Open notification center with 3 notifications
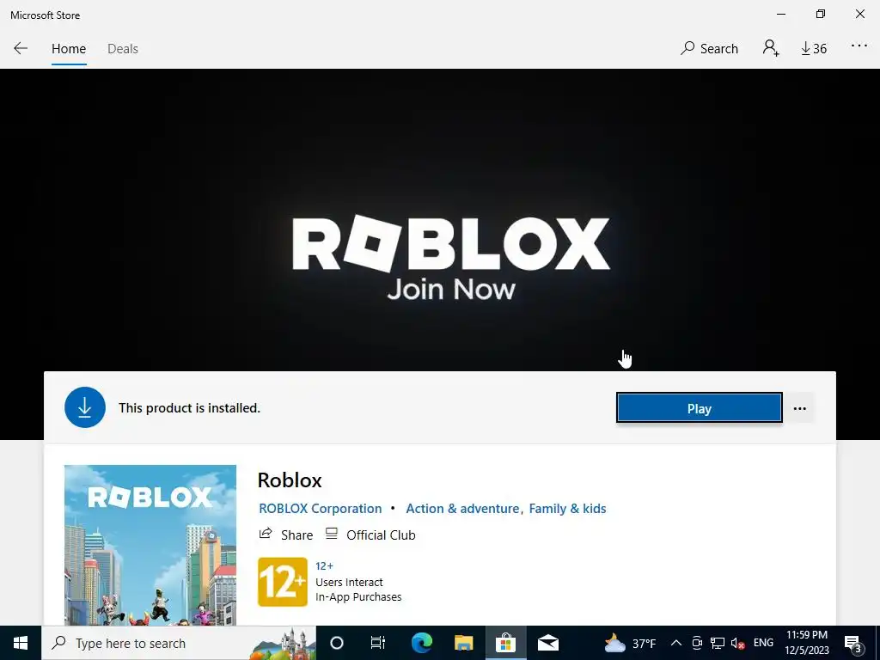This screenshot has width=880, height=660. tap(852, 643)
